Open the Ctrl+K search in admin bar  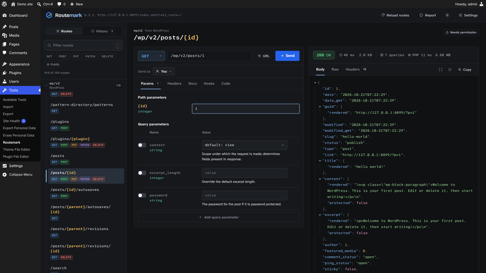45,4
